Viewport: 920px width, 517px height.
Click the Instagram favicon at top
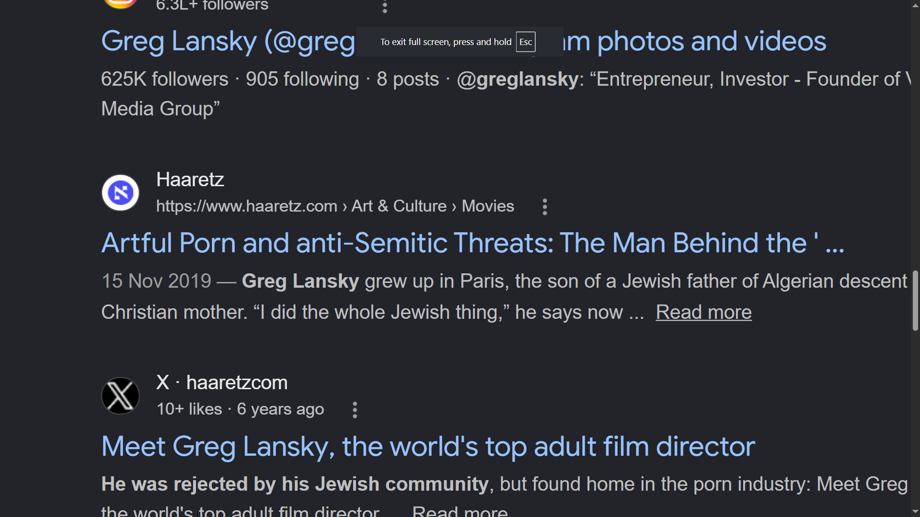pos(120,4)
